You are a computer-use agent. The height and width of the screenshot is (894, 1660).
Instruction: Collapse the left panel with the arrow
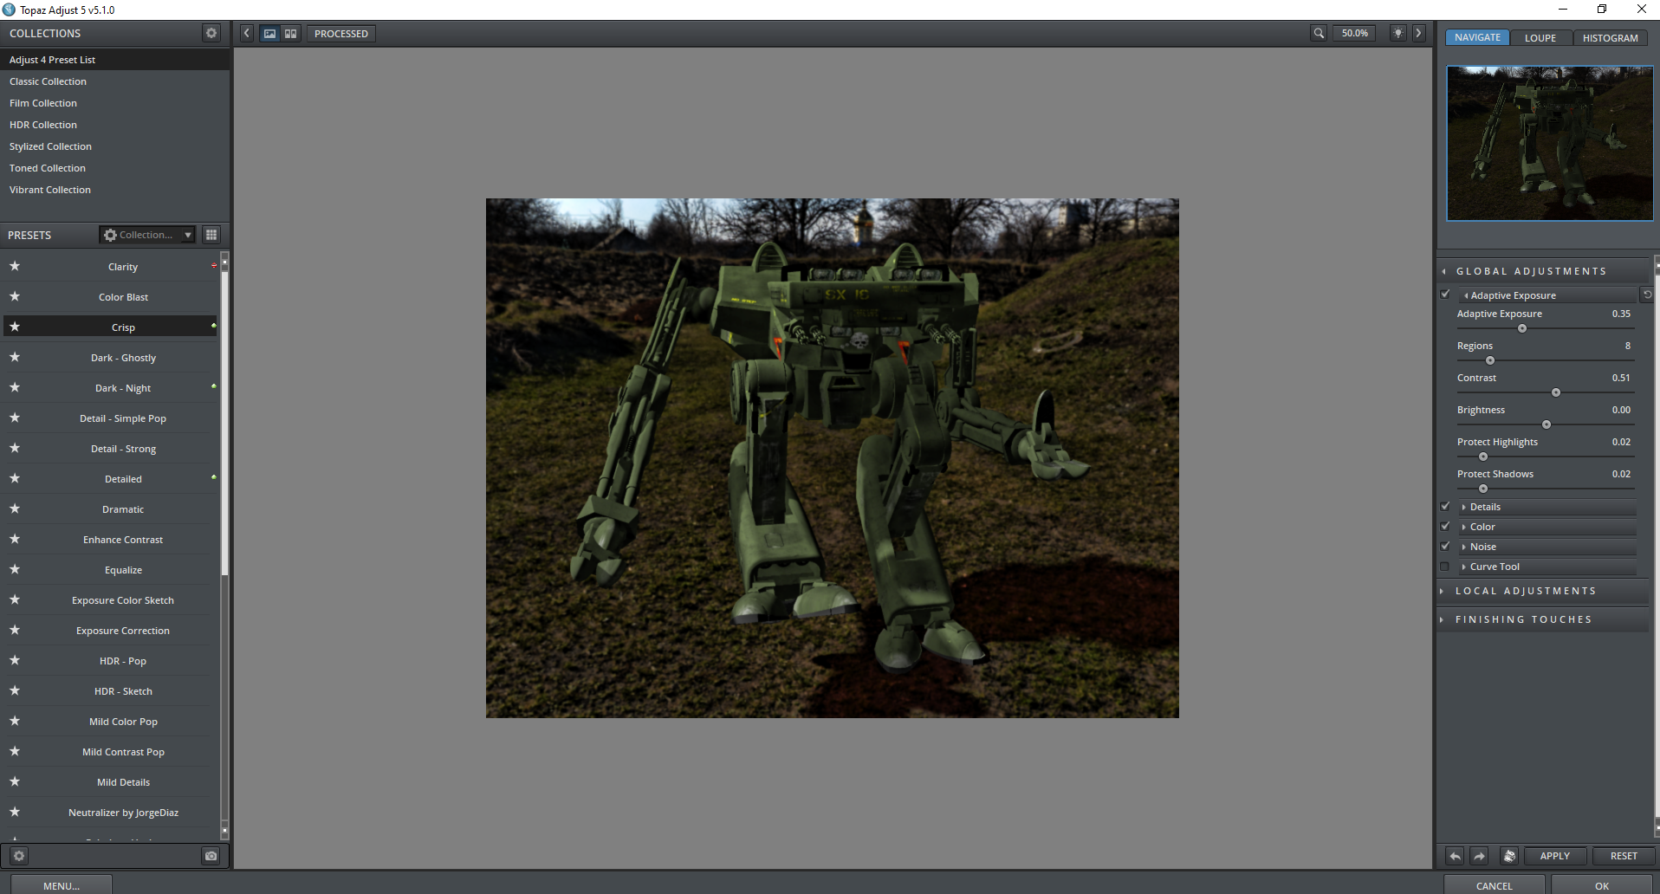[x=247, y=33]
